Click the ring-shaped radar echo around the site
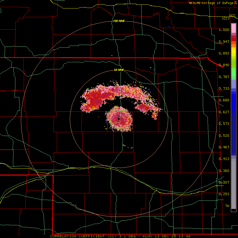Image resolution: width=238 pixels, height=238 pixels. click(x=119, y=119)
